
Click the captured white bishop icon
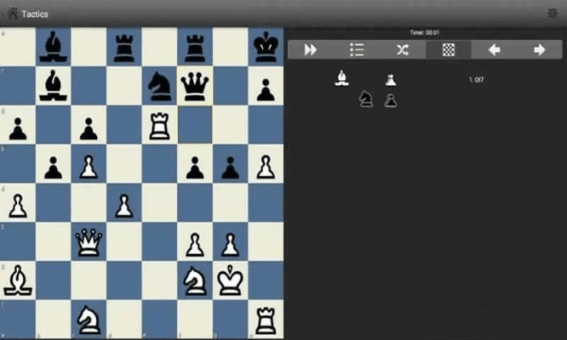(x=341, y=78)
